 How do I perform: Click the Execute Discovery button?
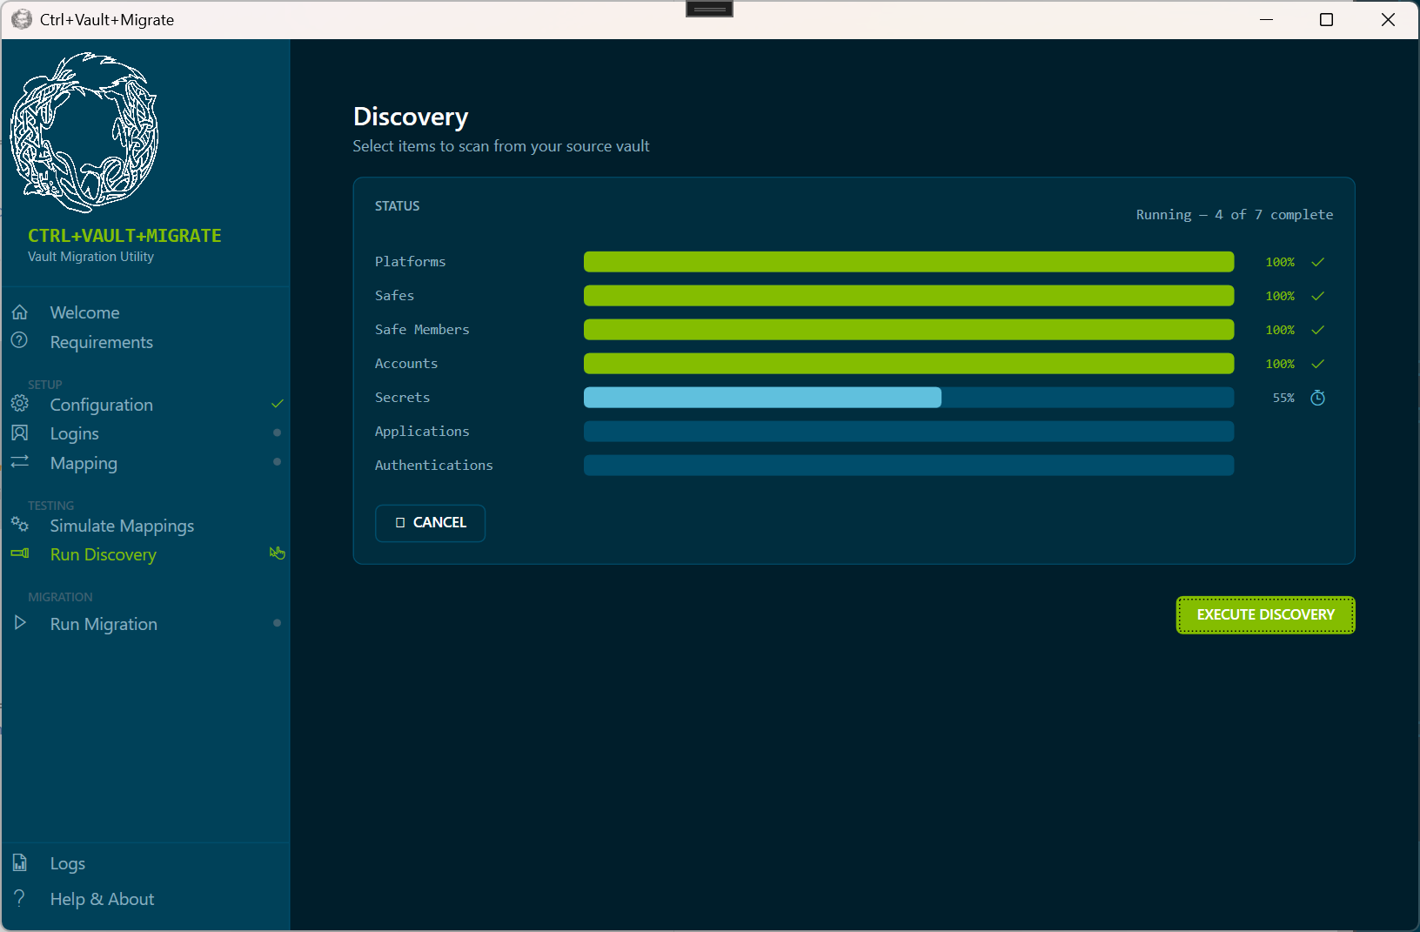(1265, 615)
